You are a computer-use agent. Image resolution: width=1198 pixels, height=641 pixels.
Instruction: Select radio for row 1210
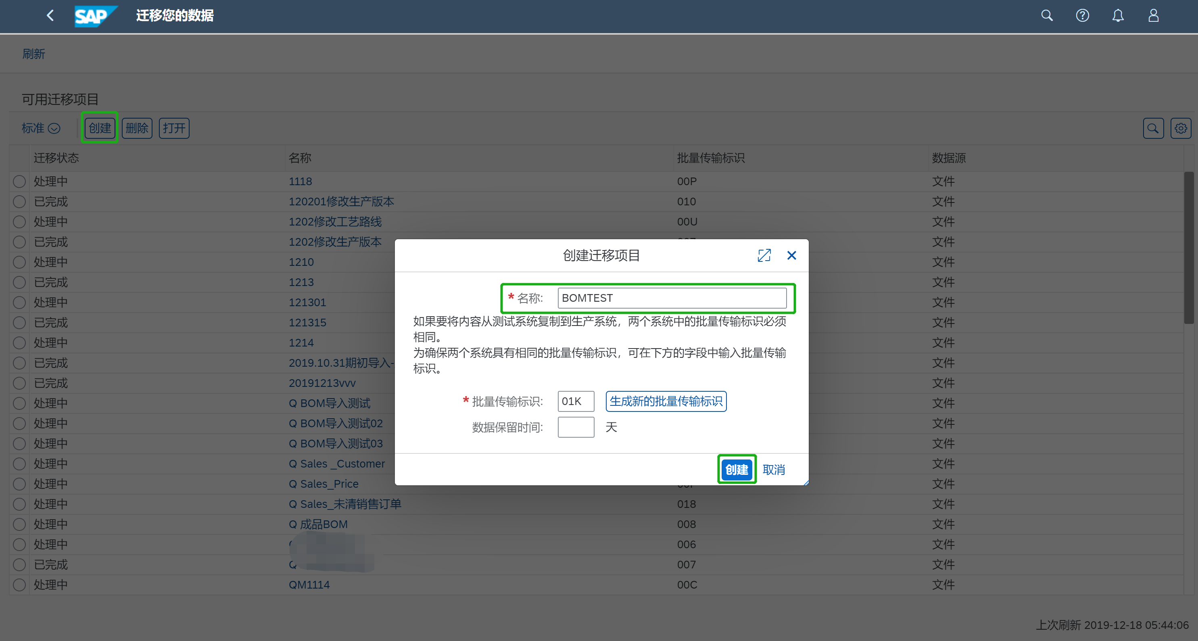pyautogui.click(x=19, y=262)
